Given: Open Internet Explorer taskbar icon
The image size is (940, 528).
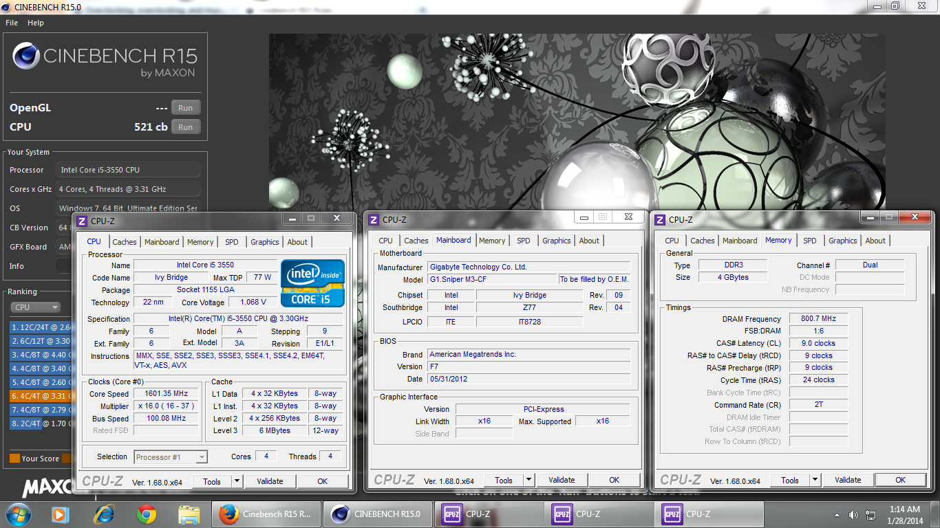Looking at the screenshot, I should pos(104,514).
